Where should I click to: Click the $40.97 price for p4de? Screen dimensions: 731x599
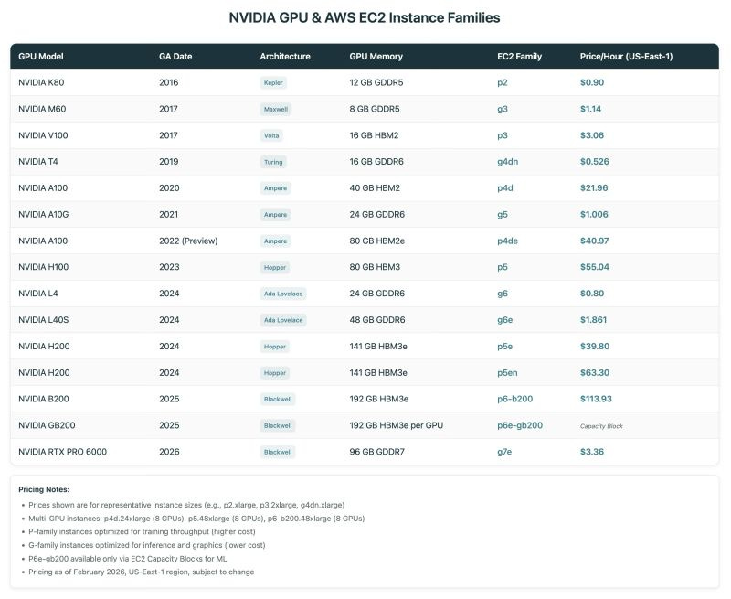pos(595,241)
